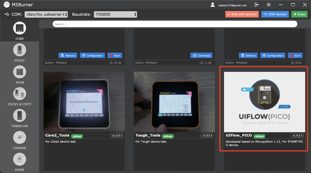
Task: Burn firmware with 25.6k downloads
Action: pyautogui.click(x=115, y=56)
